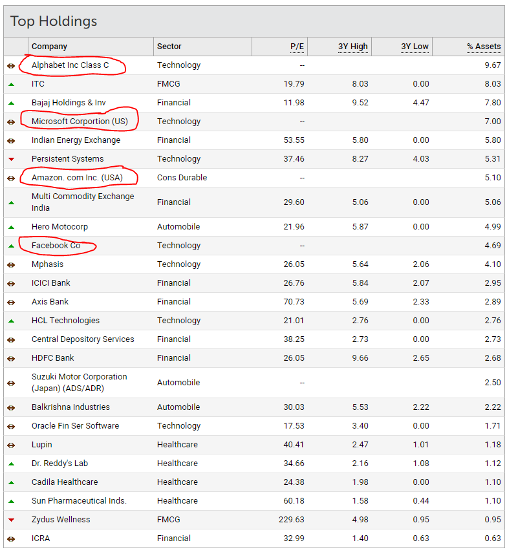507x554 pixels.
Task: Click the Top Holdings heading
Action: [x=54, y=21]
